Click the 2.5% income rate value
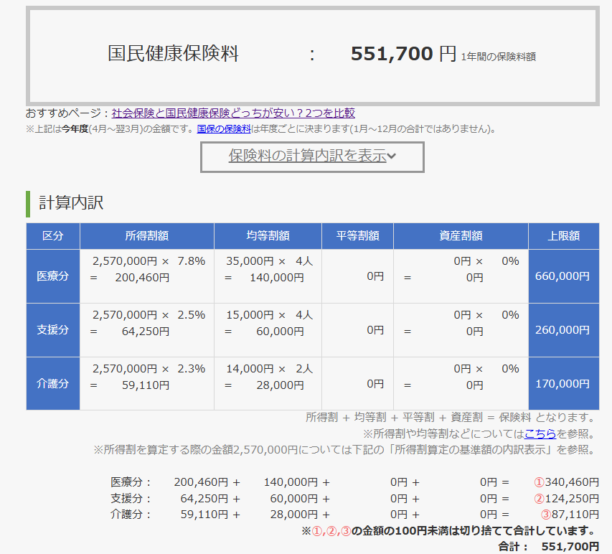This screenshot has width=612, height=554. point(192,315)
